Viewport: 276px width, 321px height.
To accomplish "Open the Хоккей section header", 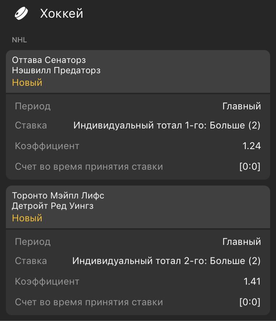I will tap(61, 14).
